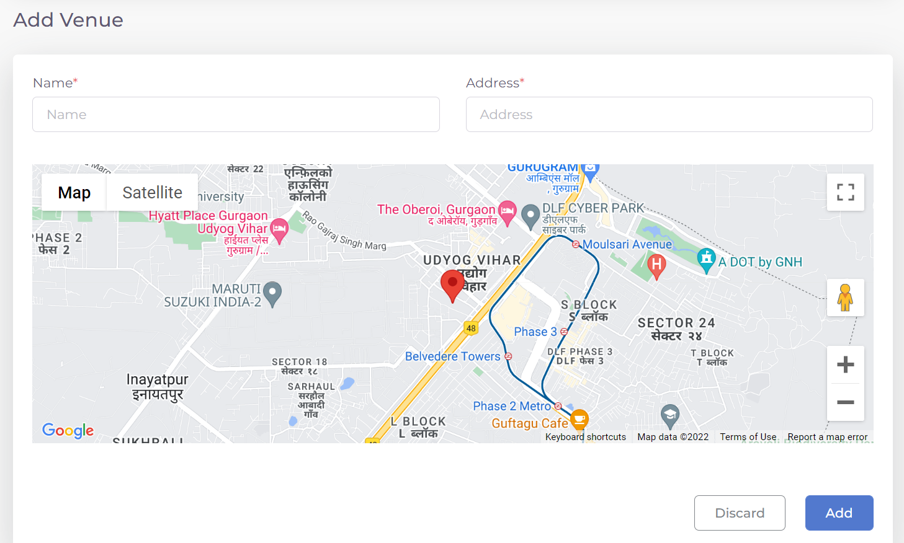The width and height of the screenshot is (904, 543).
Task: Click the red location marker pin
Action: 452,286
